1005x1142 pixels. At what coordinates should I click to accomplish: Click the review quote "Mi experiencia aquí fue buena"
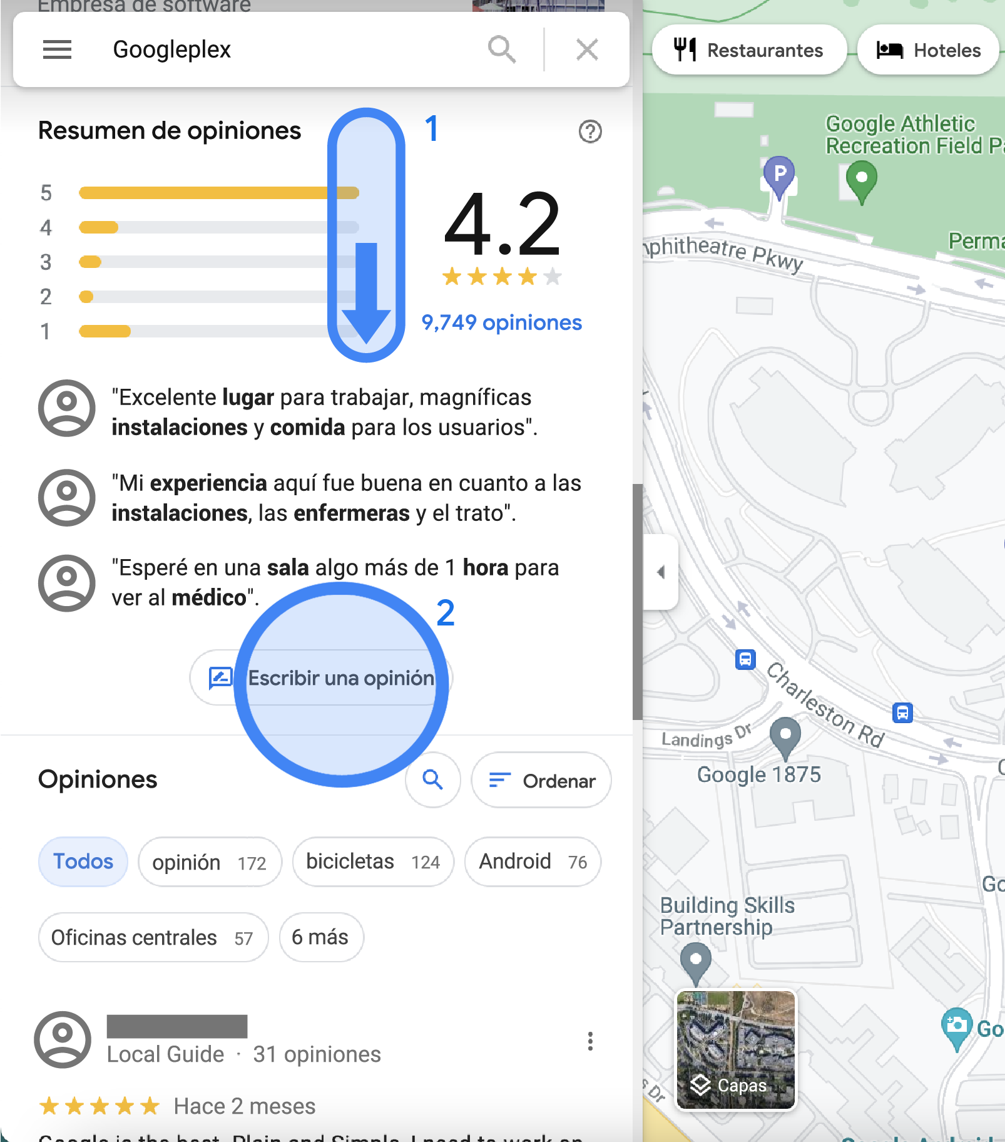click(347, 498)
